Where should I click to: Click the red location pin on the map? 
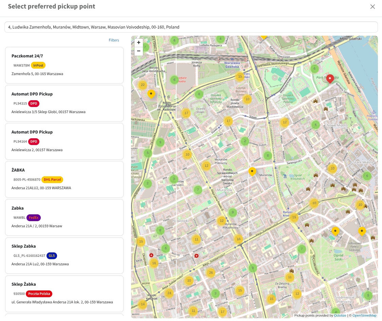click(x=330, y=79)
